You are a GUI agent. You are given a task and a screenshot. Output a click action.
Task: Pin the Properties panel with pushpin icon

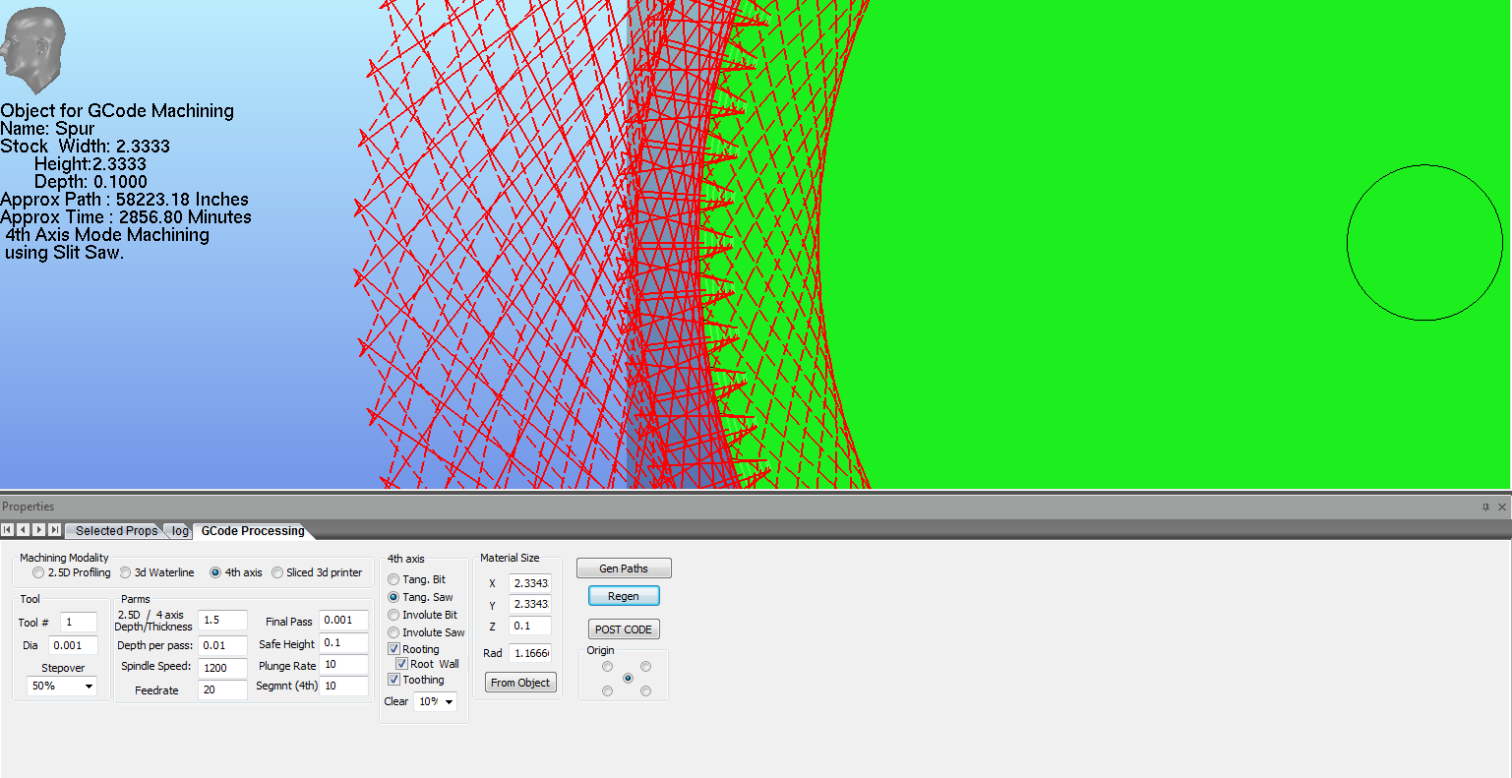point(1485,508)
